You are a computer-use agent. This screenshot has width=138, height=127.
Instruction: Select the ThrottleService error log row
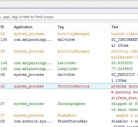tap(69, 86)
